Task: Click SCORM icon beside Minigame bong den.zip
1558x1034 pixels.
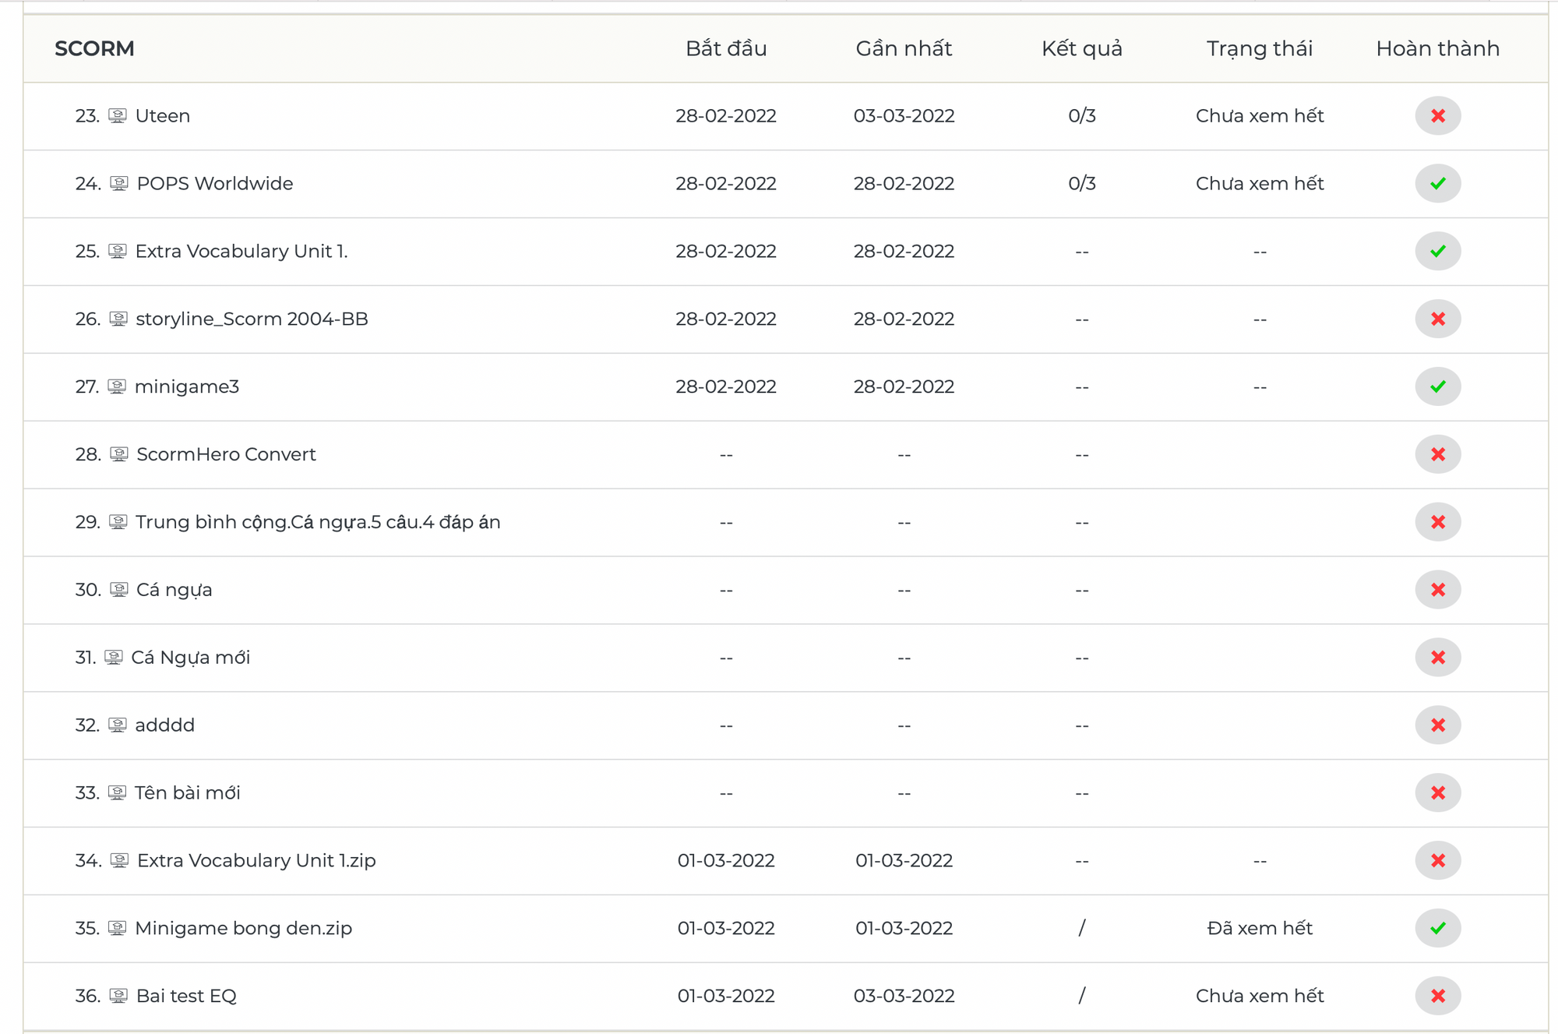Action: pos(118,929)
